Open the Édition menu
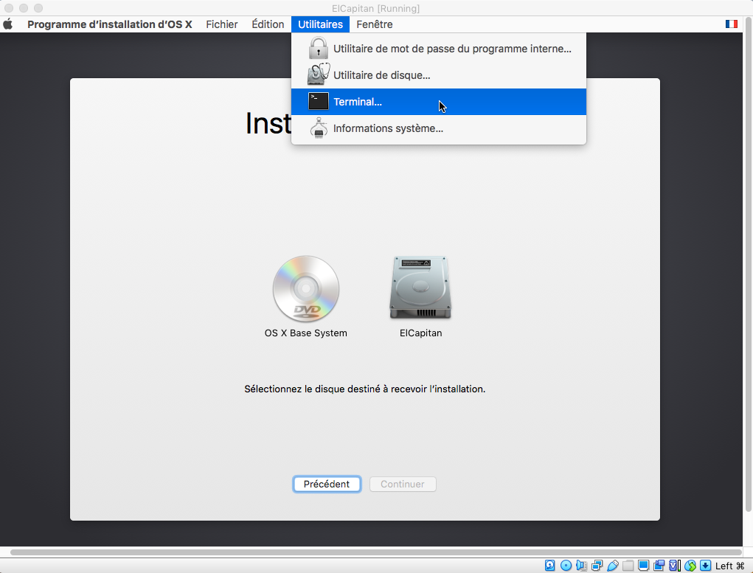Screen dimensions: 753x573 268,24
